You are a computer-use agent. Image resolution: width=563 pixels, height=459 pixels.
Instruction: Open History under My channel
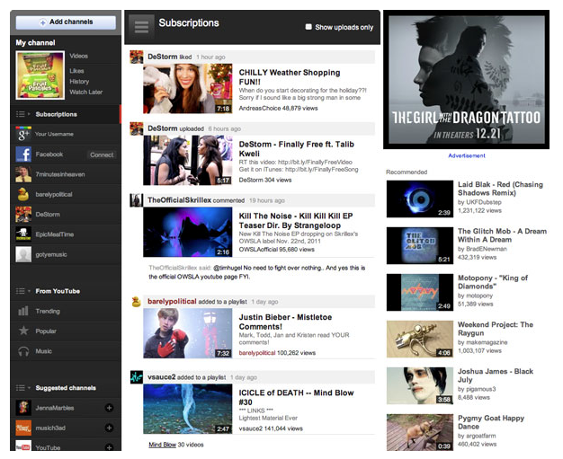79,81
